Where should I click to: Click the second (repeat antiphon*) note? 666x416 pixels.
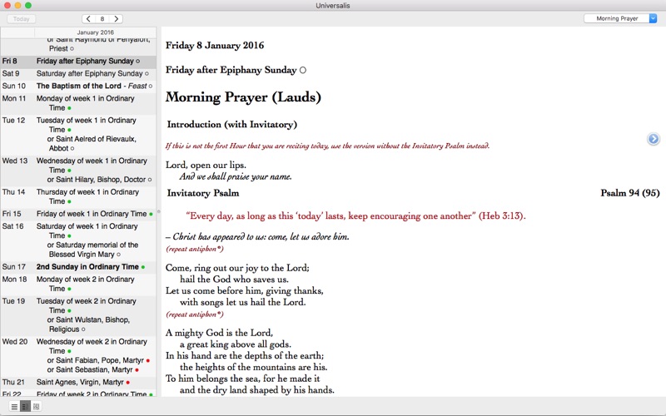point(195,314)
